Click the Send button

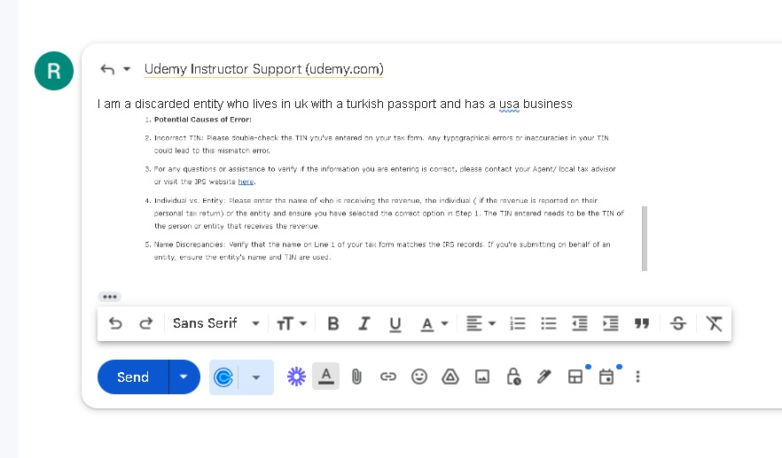pos(133,376)
